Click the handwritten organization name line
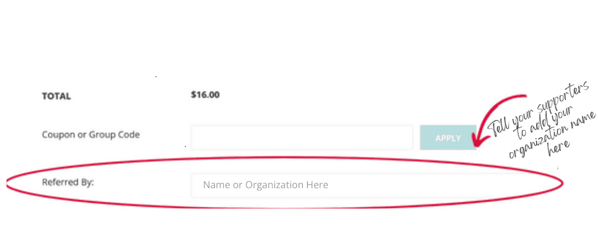 pyautogui.click(x=553, y=135)
